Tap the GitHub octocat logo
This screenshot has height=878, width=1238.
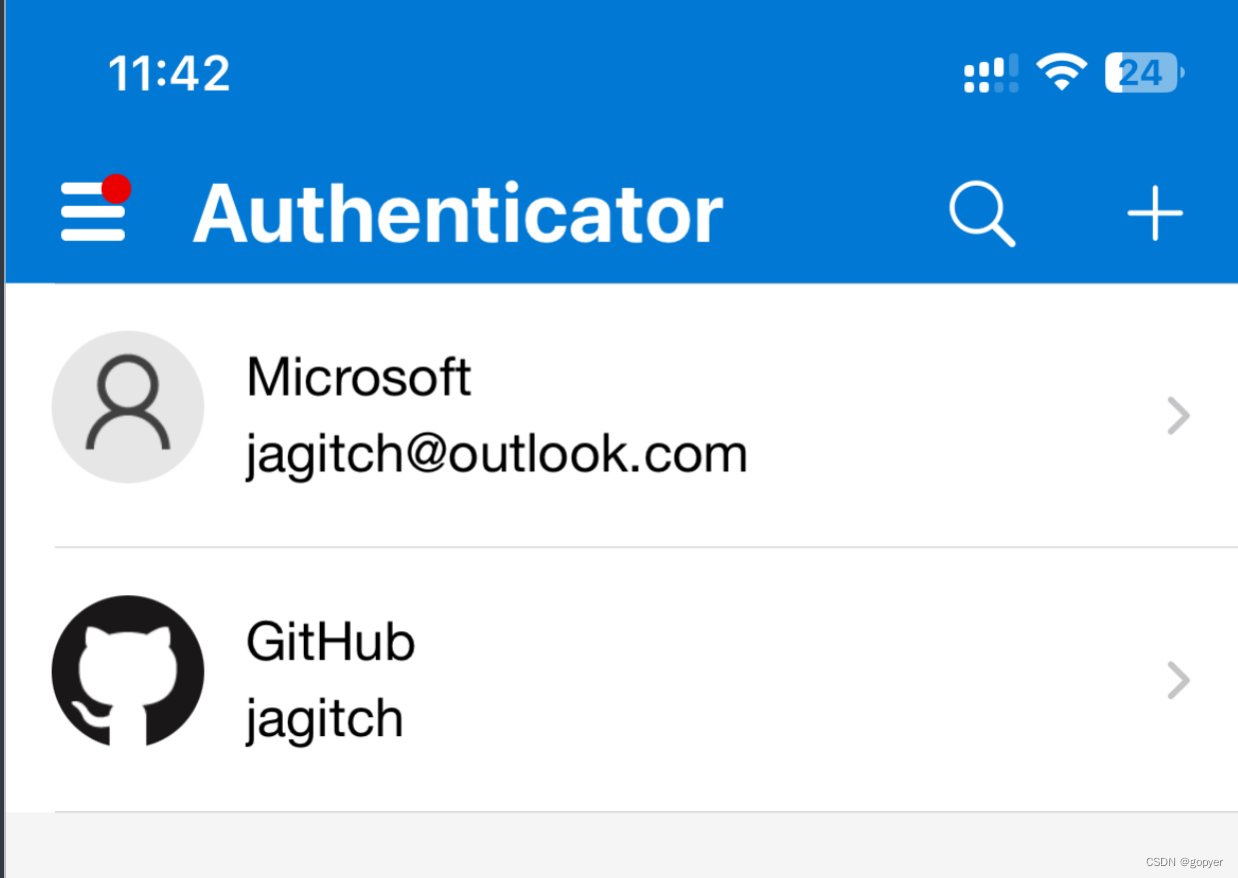coord(128,671)
